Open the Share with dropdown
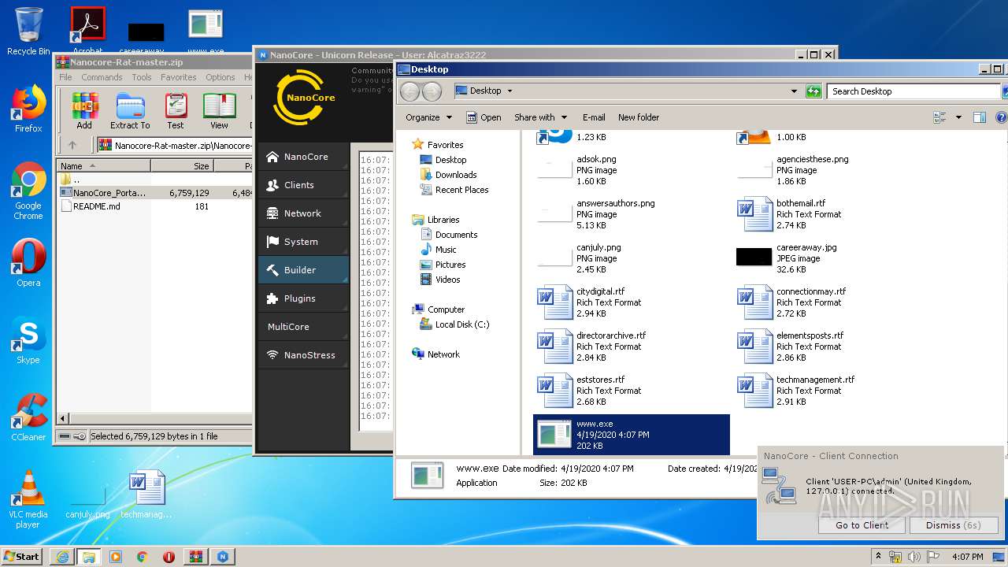 click(540, 117)
